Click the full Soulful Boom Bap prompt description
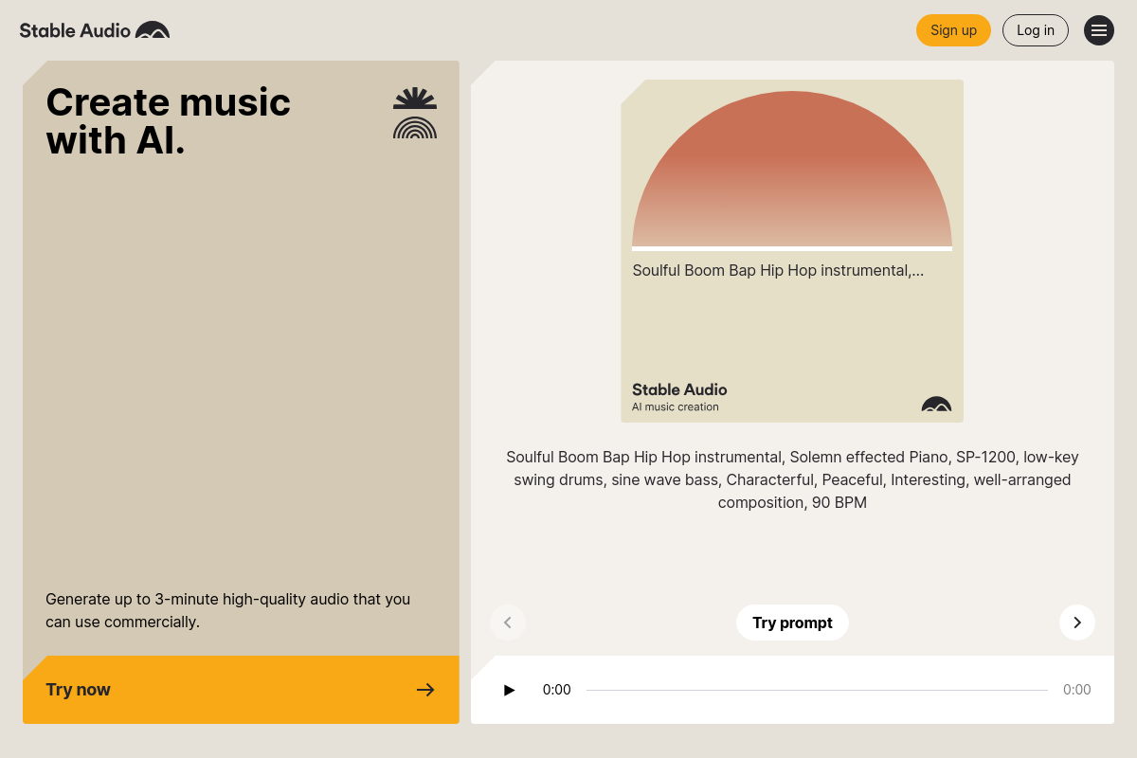Image resolution: width=1137 pixels, height=758 pixels. 792,479
